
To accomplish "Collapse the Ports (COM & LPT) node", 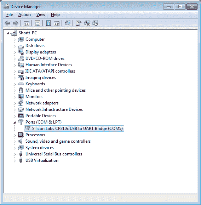I will pyautogui.click(x=15, y=123).
